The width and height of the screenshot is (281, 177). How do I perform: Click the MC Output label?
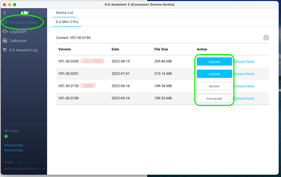[x=11, y=131]
